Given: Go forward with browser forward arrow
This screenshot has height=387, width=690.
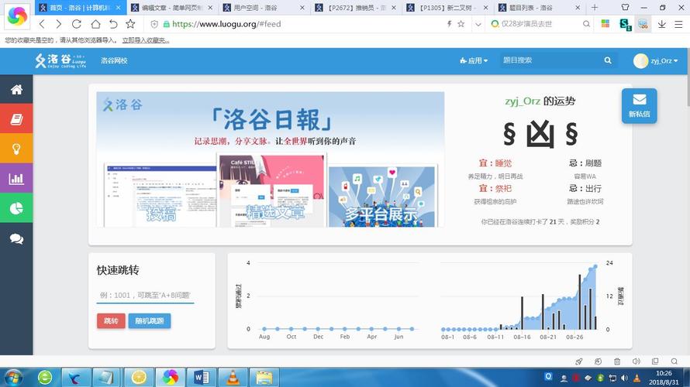Looking at the screenshot, I should click(x=59, y=24).
